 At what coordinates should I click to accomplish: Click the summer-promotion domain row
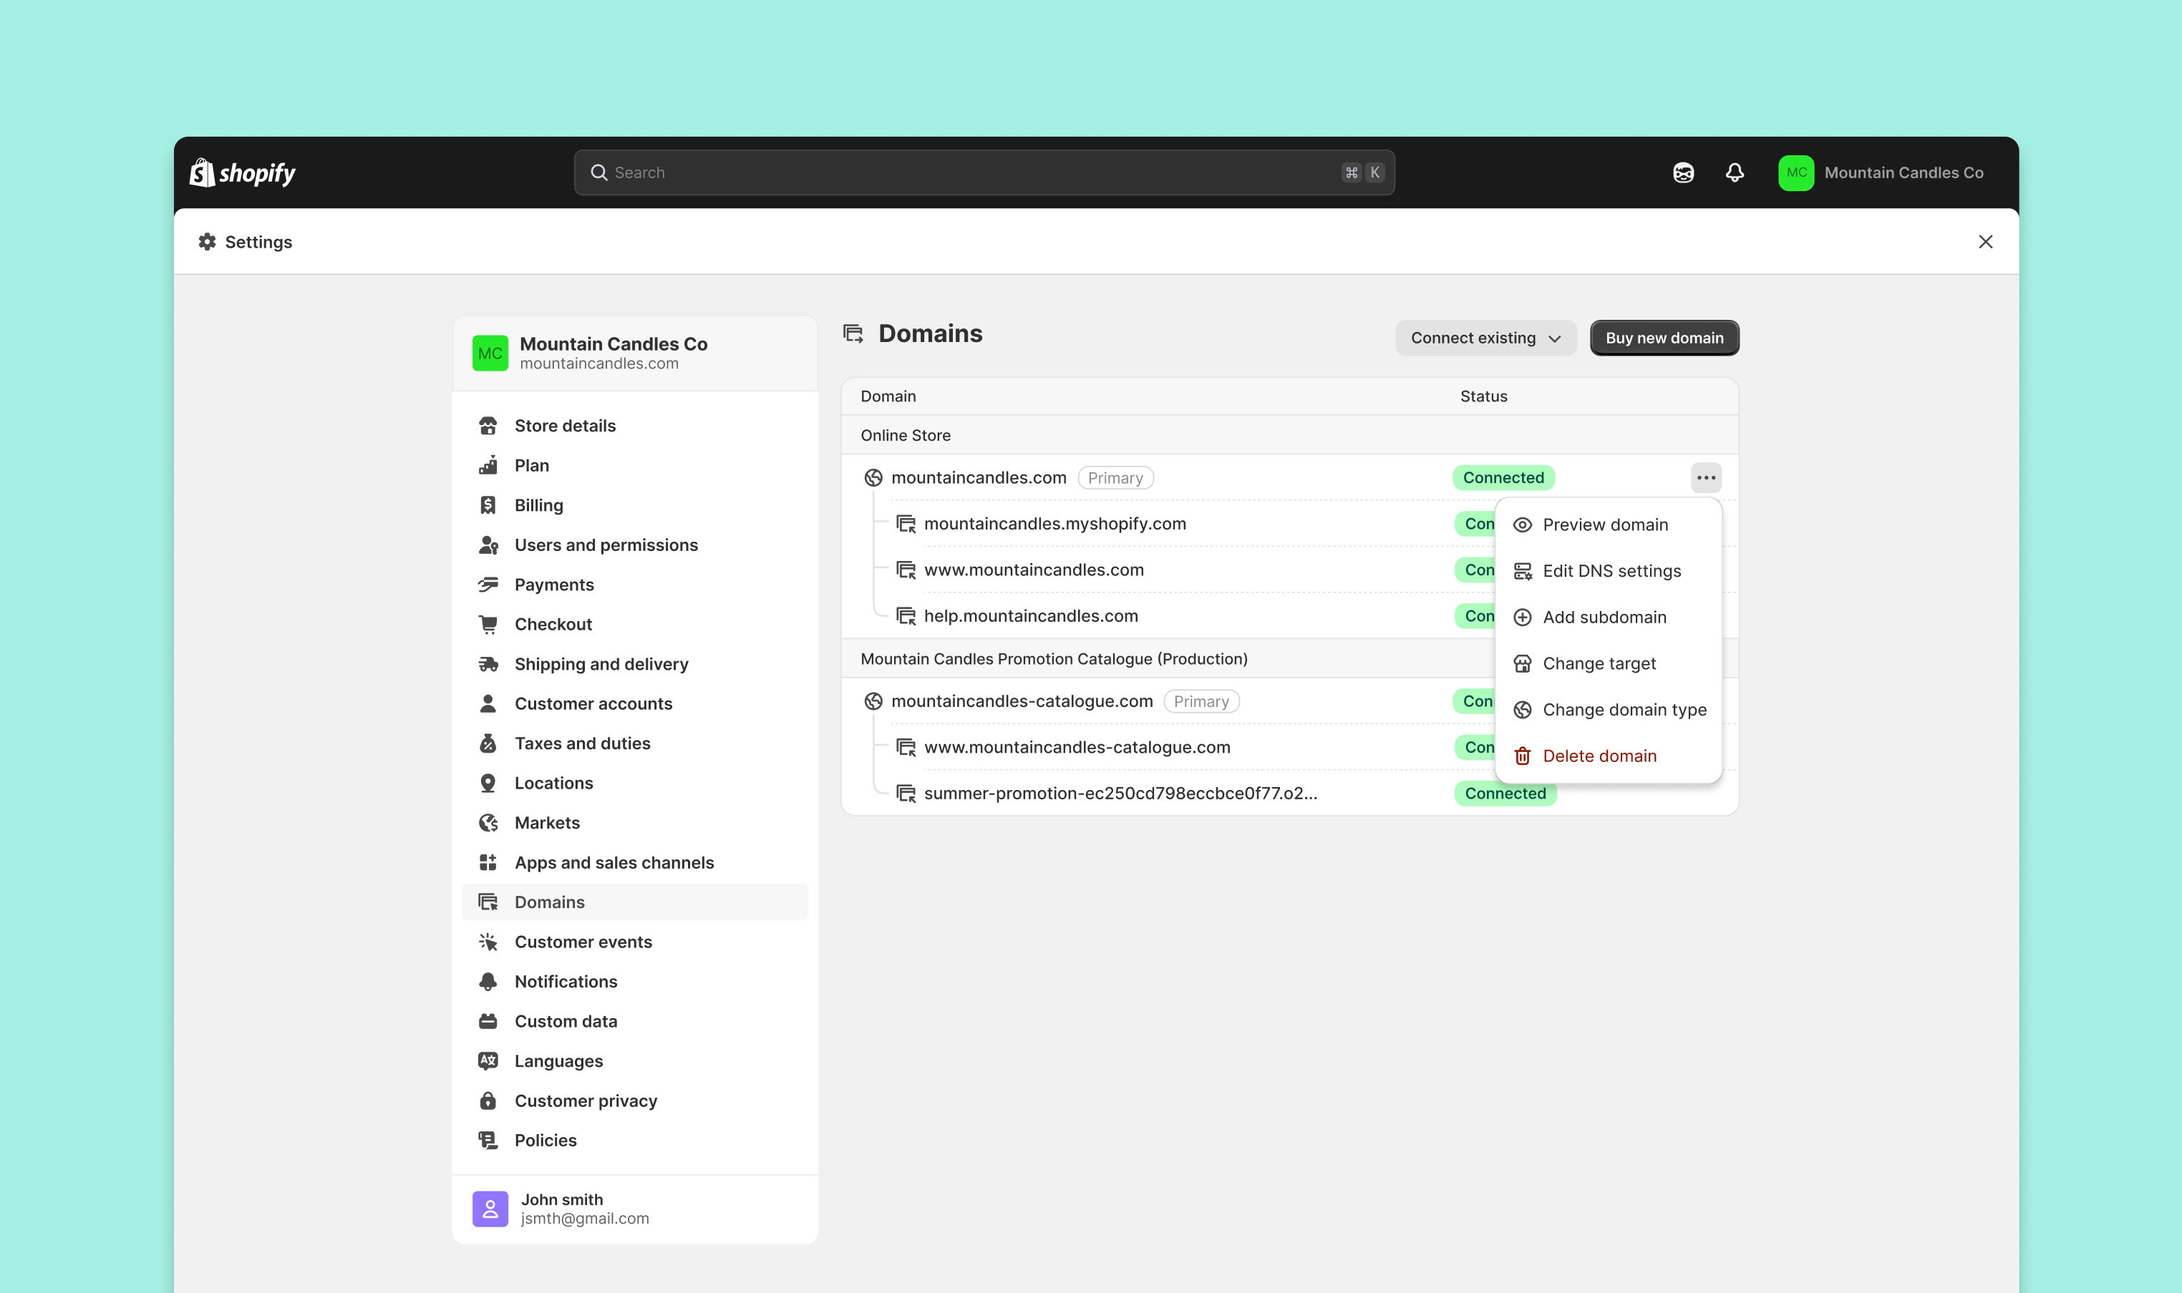[x=1290, y=793]
